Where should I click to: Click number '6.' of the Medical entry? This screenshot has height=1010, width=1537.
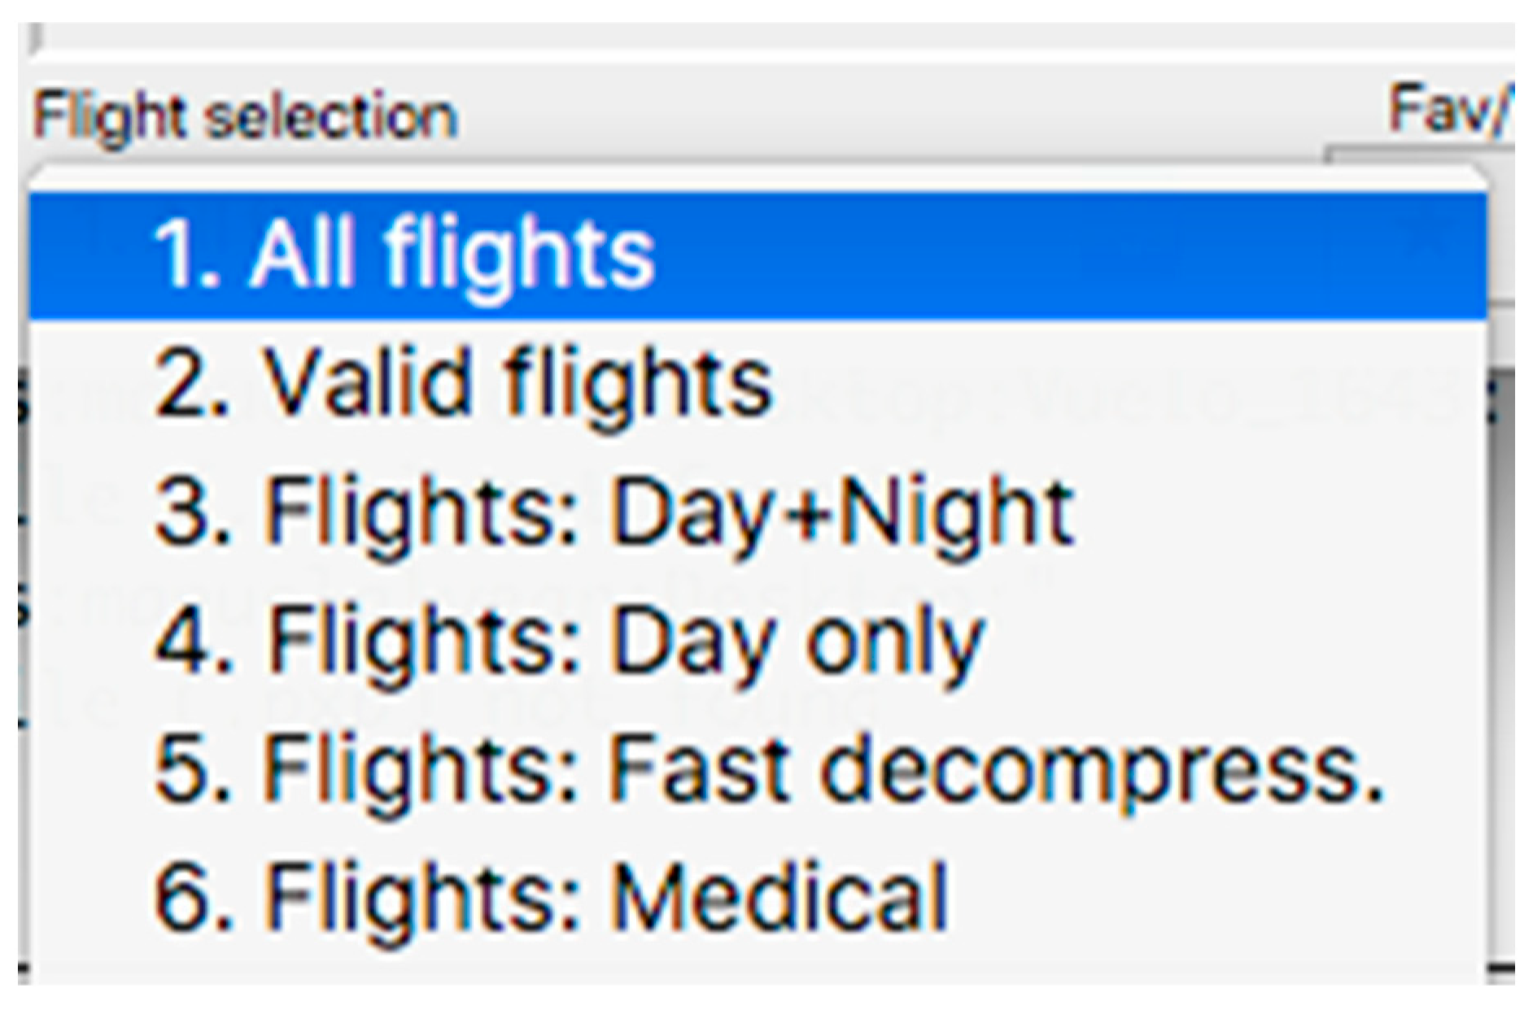click(192, 897)
